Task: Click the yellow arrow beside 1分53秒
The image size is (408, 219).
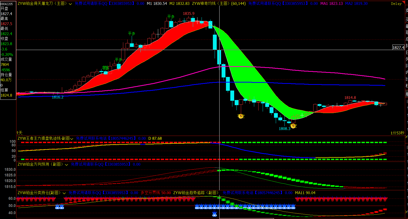Action: point(406,137)
